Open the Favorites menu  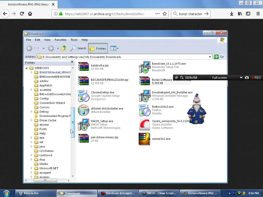[61, 40]
